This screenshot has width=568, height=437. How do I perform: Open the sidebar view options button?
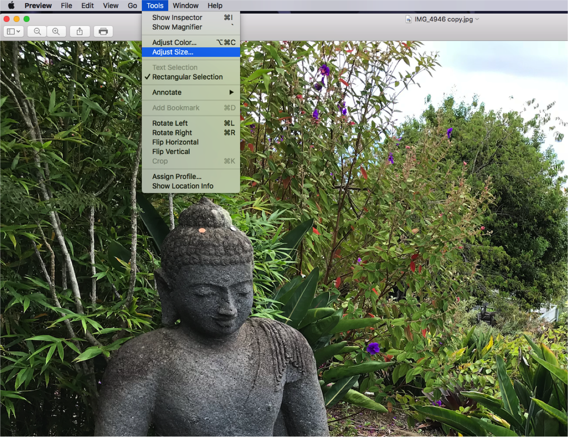pos(14,31)
